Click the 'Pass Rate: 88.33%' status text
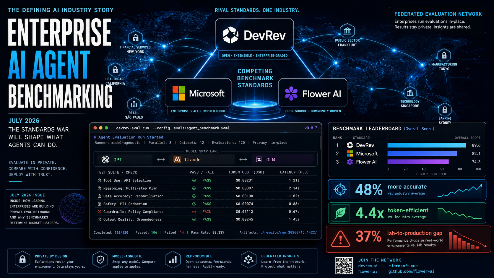The image size is (494, 278). click(208, 233)
